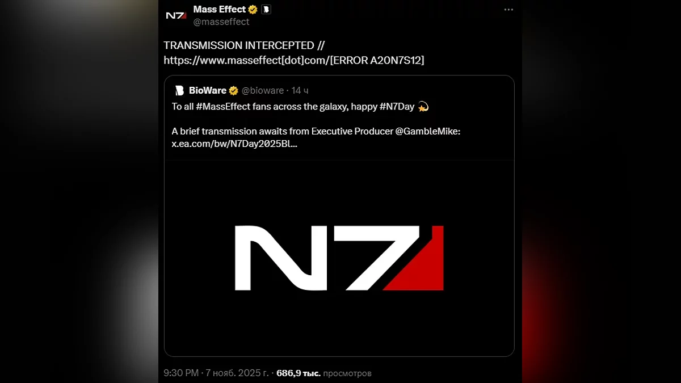Viewport: 681px width, 383px height.
Task: Open the #N7Day hashtag
Action: pyautogui.click(x=397, y=107)
